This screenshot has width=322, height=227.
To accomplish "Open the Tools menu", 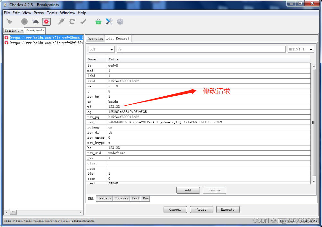I will 52,13.
